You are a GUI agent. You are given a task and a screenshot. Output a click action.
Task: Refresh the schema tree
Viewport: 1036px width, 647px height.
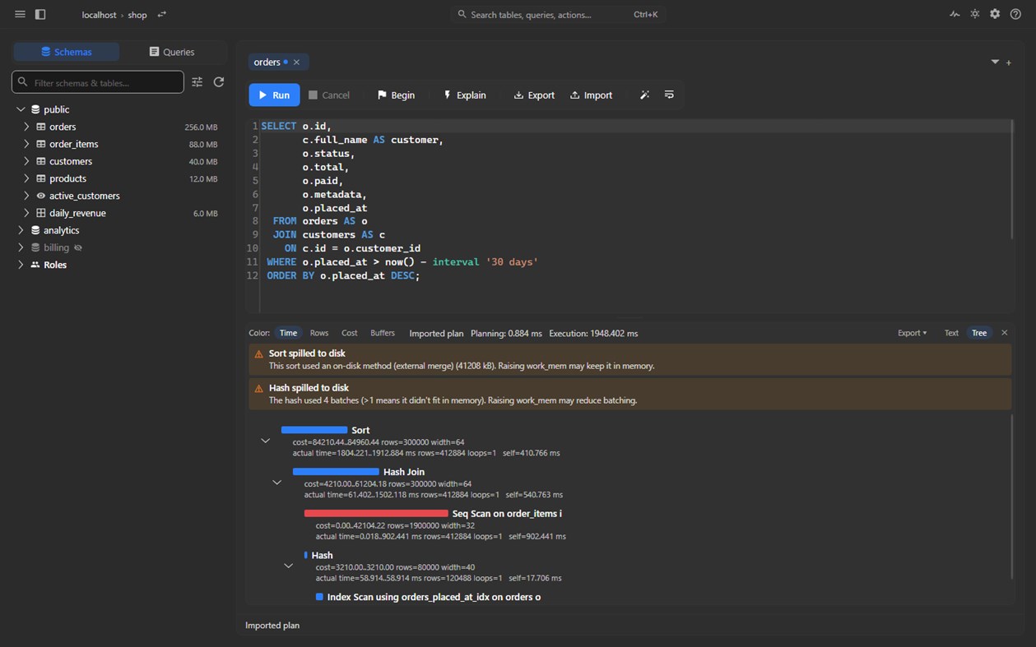[x=219, y=82]
